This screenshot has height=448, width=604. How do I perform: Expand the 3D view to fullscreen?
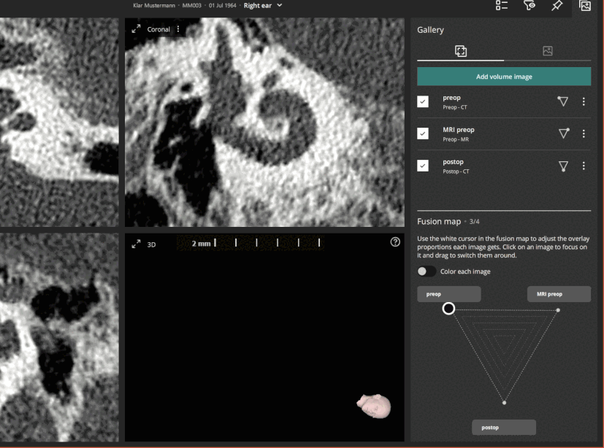[136, 244]
